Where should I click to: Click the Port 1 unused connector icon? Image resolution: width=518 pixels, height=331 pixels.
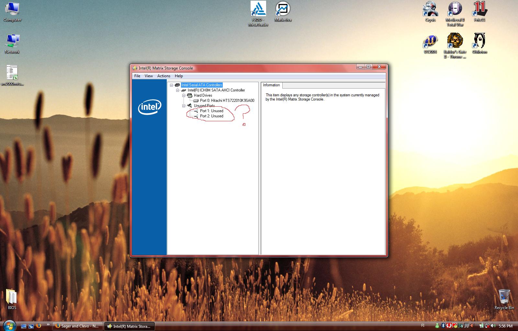coord(196,111)
